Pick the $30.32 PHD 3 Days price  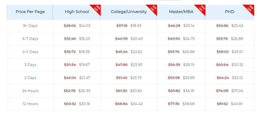click(237, 65)
